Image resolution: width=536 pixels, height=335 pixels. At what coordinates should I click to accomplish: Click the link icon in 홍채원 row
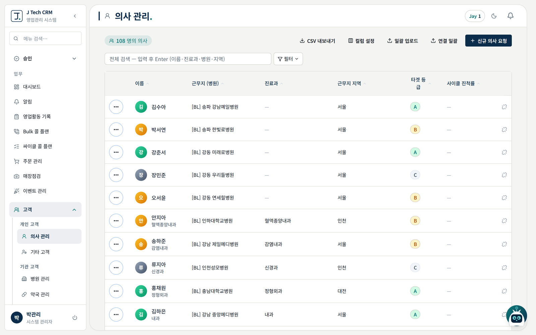tap(504, 291)
